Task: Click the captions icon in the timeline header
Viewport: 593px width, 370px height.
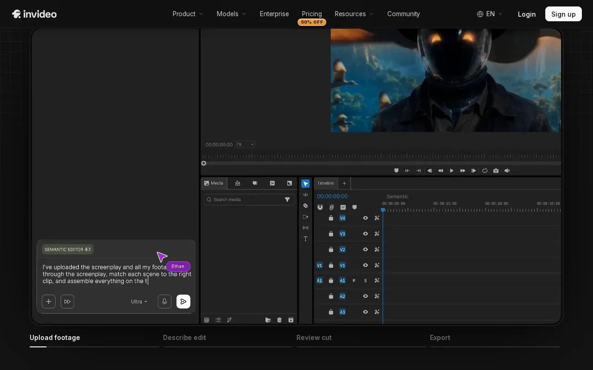Action: [x=343, y=207]
